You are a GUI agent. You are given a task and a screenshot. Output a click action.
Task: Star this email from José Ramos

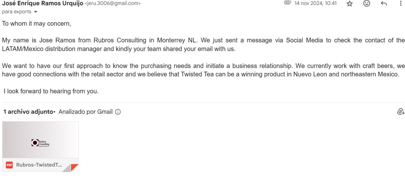[x=350, y=4]
